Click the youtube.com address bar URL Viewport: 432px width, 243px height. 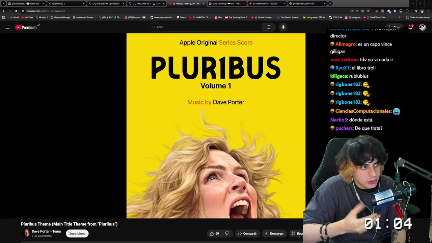[x=46, y=11]
